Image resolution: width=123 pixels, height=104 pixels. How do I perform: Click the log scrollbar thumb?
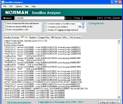tap(119, 43)
